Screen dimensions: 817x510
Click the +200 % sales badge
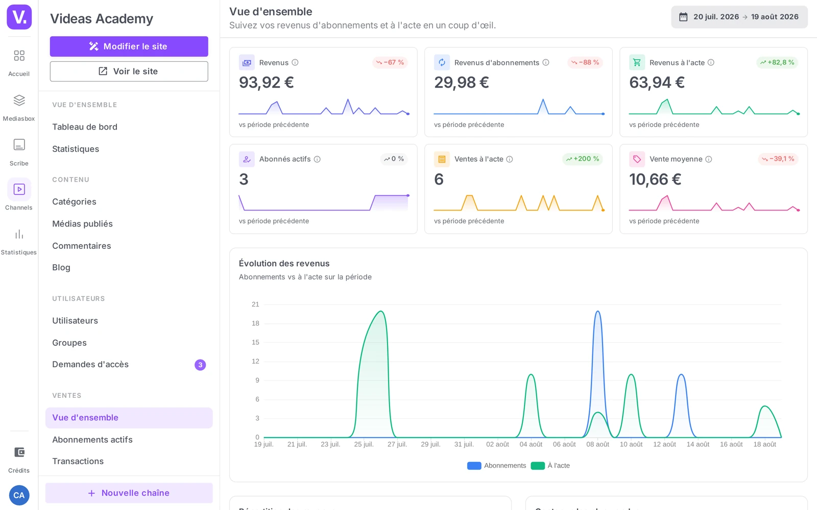tap(583, 159)
